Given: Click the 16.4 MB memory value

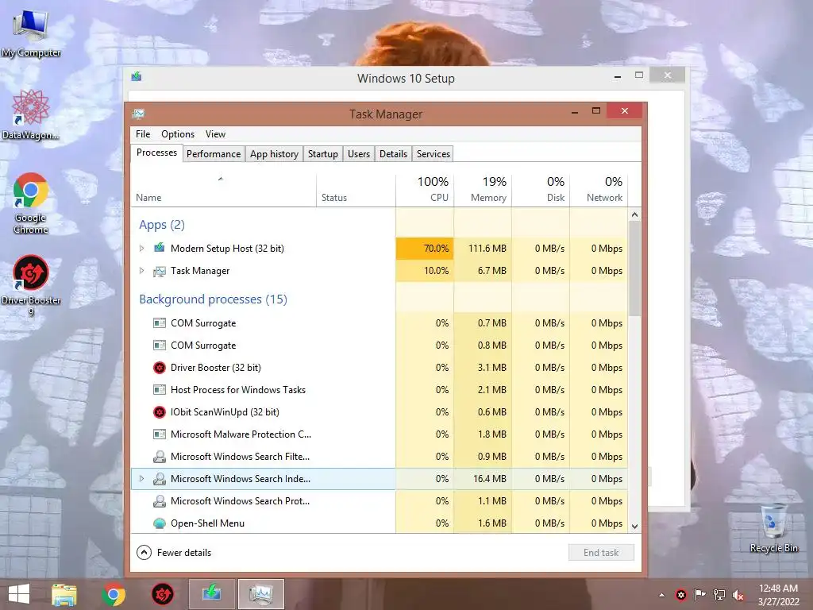Looking at the screenshot, I should (x=489, y=479).
